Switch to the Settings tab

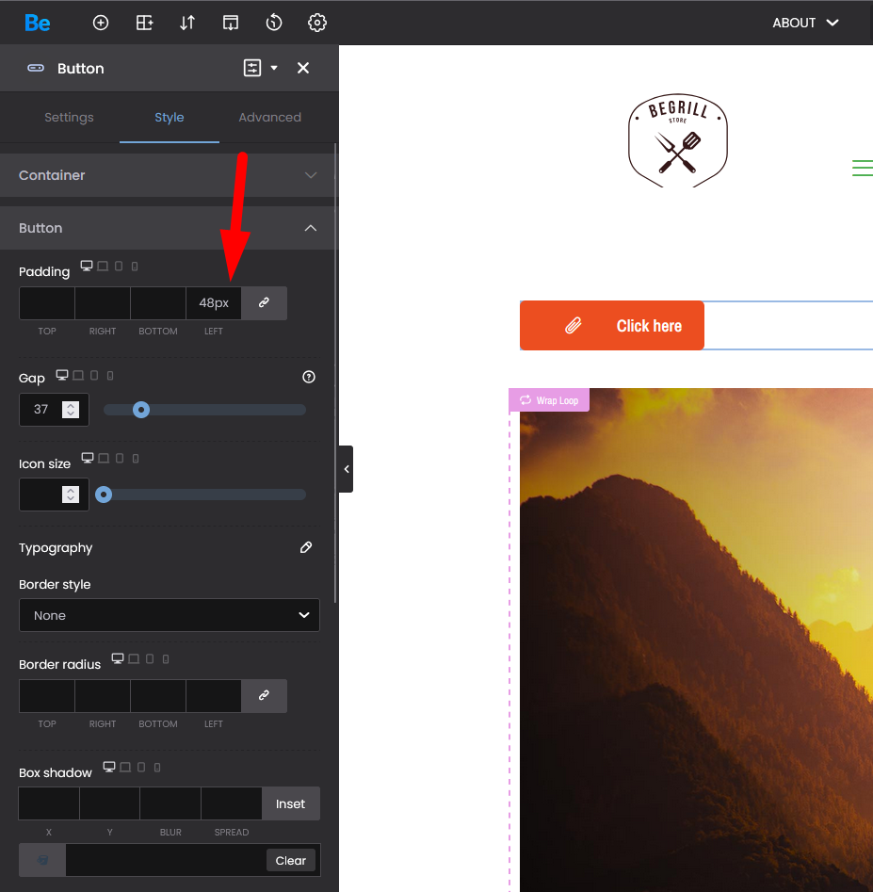click(x=69, y=118)
